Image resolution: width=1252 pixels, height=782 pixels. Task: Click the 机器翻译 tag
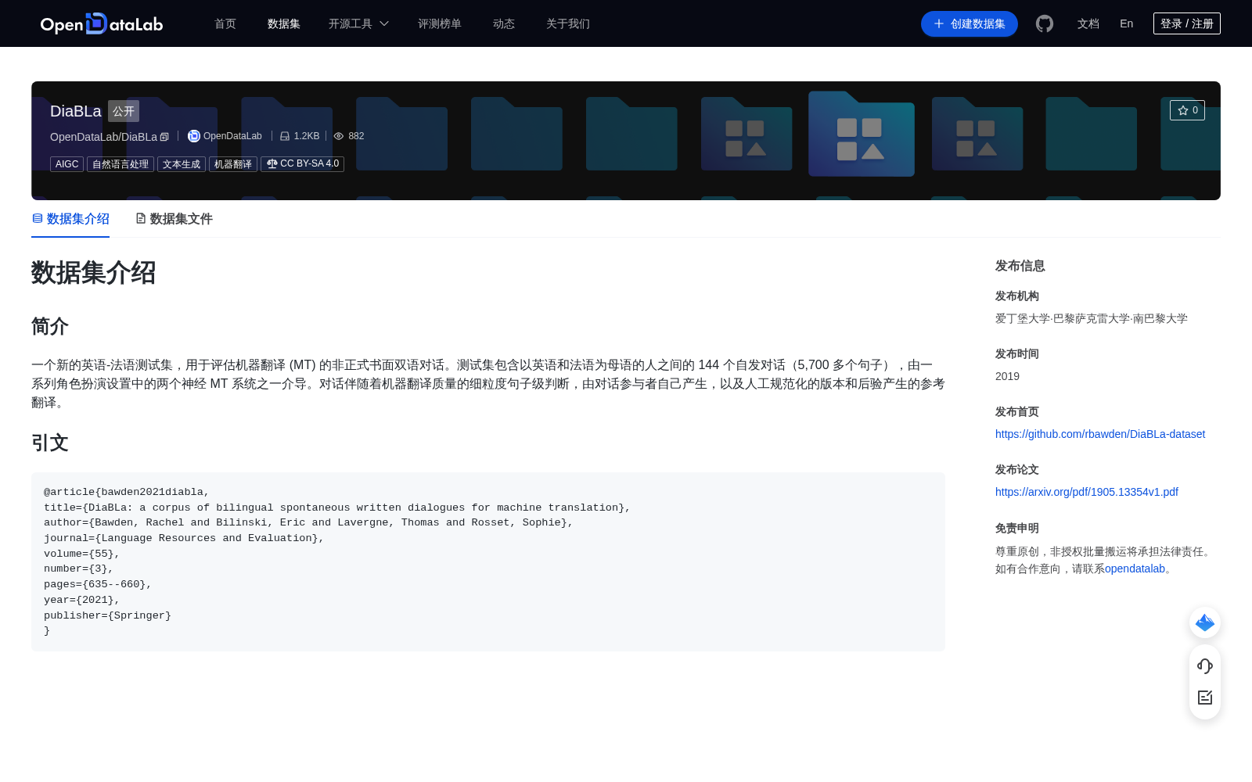point(233,164)
